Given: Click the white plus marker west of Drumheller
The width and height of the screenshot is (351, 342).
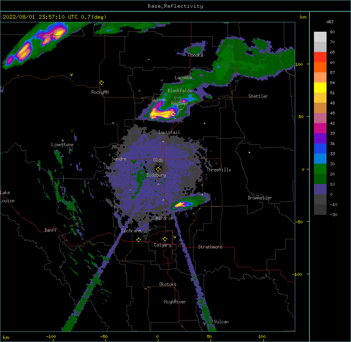Looking at the screenshot, I should [249, 152].
